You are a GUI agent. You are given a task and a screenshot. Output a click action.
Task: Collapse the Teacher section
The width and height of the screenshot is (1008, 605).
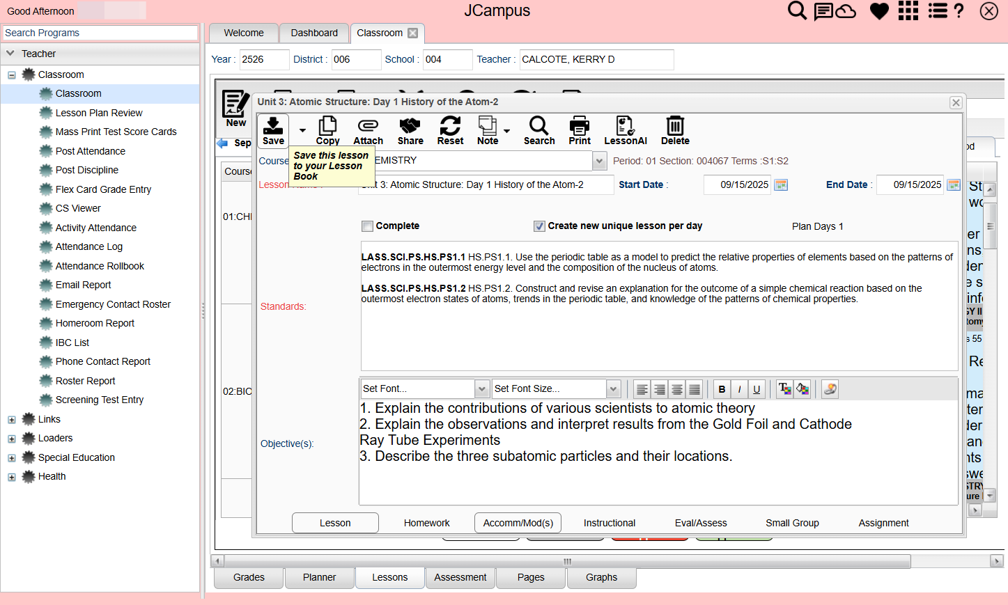tap(10, 54)
